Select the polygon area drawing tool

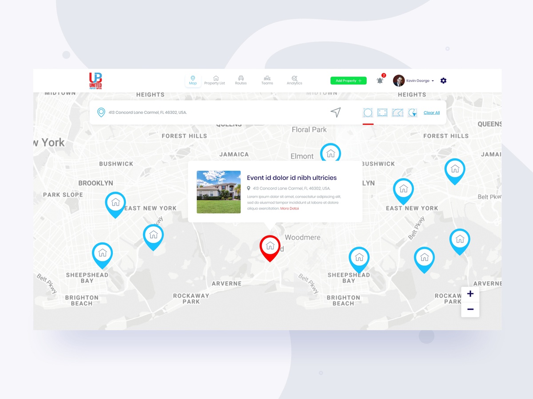click(398, 113)
